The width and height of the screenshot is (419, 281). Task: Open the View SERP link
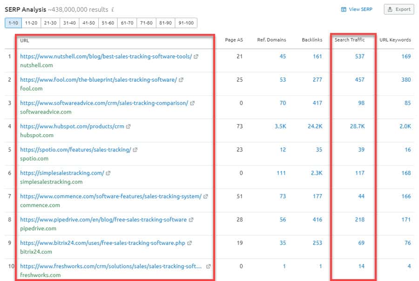(357, 9)
